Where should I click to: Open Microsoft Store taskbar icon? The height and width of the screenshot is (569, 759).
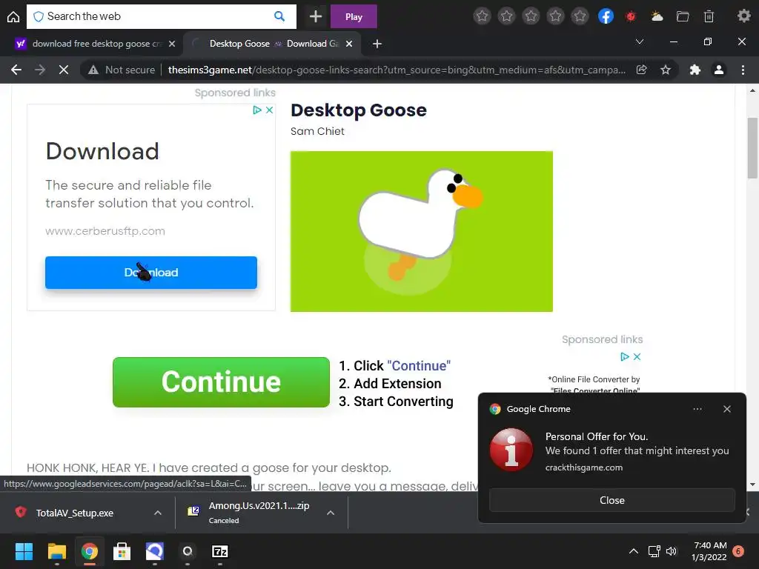[122, 551]
